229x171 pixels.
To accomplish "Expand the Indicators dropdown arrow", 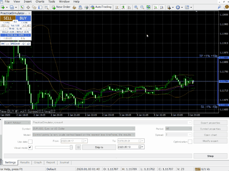I will (173, 7).
